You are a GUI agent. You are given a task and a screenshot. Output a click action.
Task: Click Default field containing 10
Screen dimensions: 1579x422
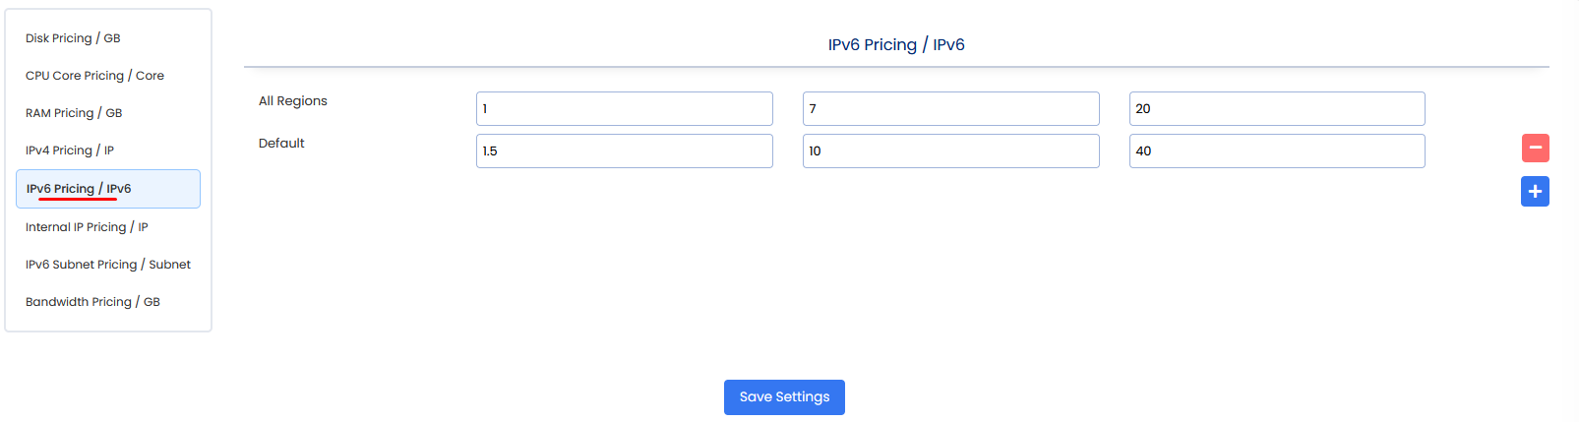click(x=950, y=151)
